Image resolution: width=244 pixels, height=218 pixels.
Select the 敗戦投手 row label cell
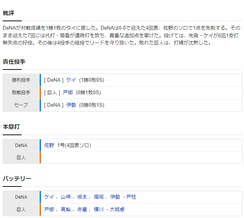click(x=21, y=93)
